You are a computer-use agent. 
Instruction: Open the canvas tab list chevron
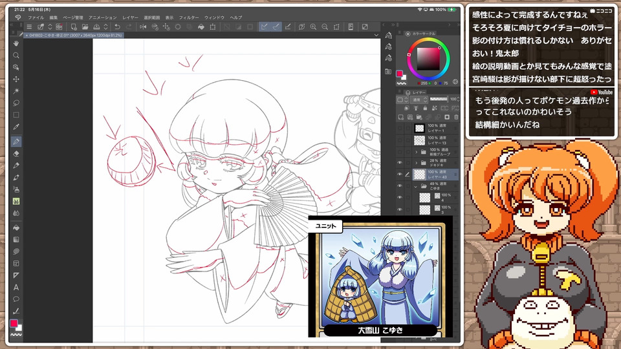[376, 35]
